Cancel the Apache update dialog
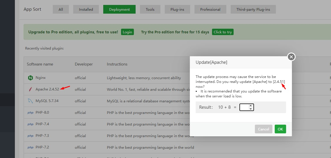The height and width of the screenshot is (158, 331). (263, 129)
